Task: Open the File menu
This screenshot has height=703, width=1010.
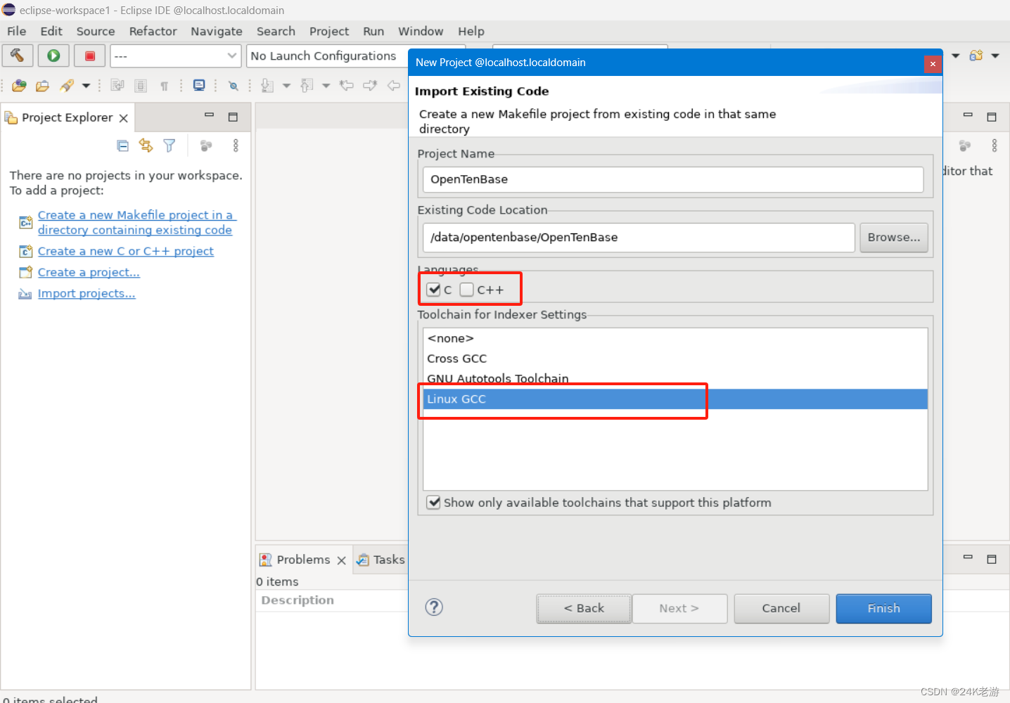Action: 17,31
